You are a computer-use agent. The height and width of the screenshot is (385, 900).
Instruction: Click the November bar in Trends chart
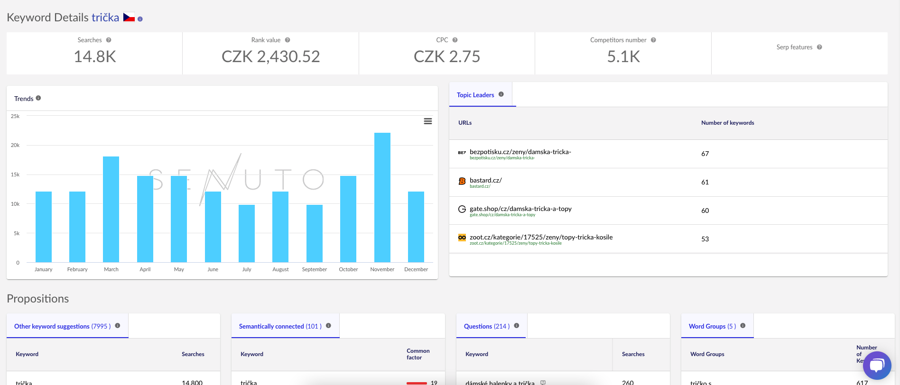tap(382, 197)
